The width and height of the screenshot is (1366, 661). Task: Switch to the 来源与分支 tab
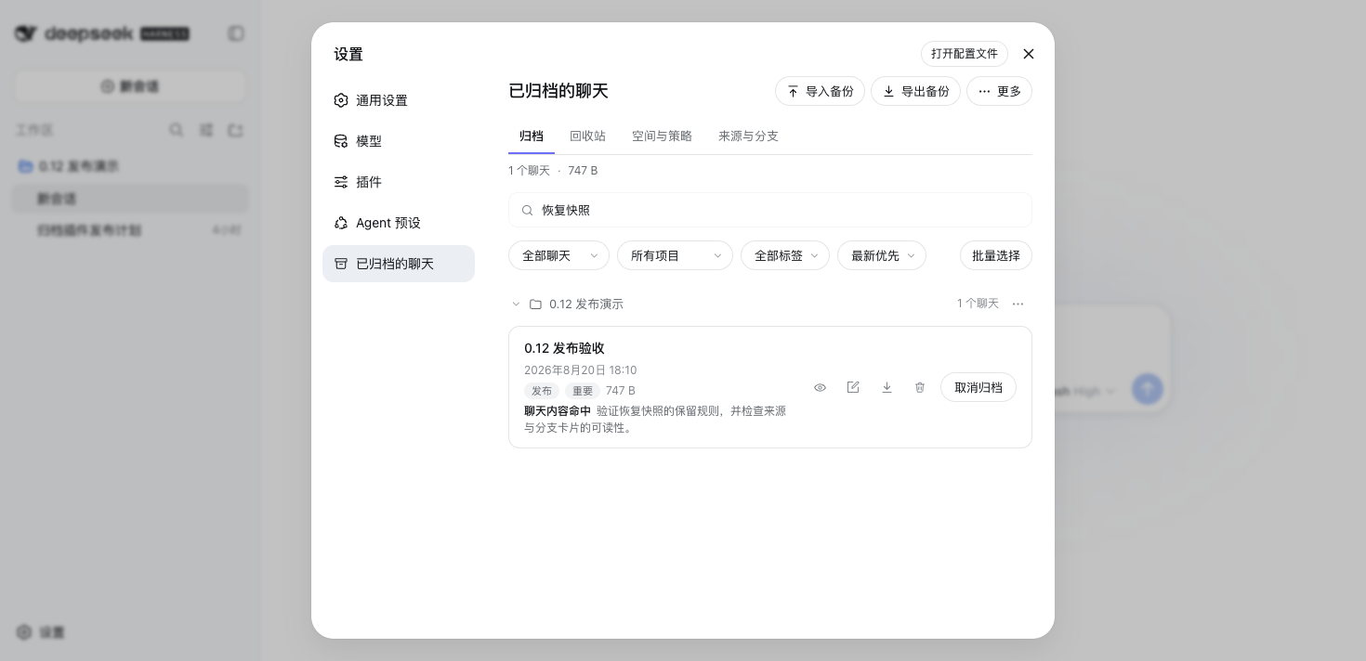click(748, 136)
